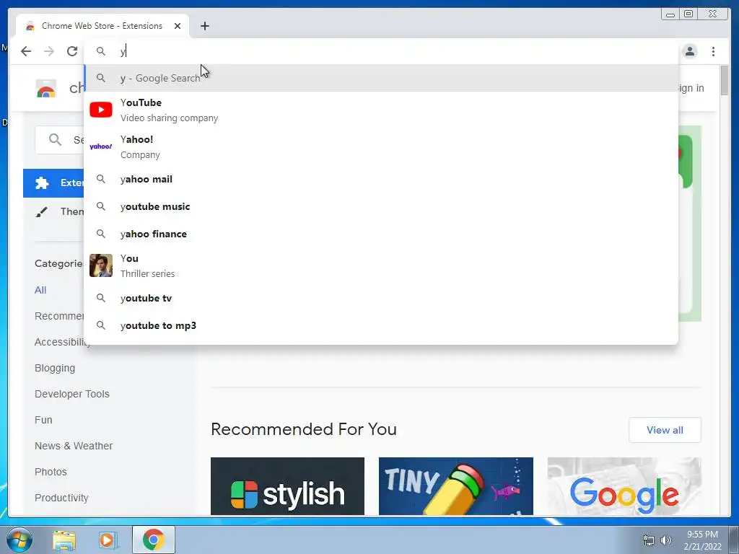The width and height of the screenshot is (739, 554).
Task: Open the Tiny pencil extension card
Action: (x=456, y=486)
